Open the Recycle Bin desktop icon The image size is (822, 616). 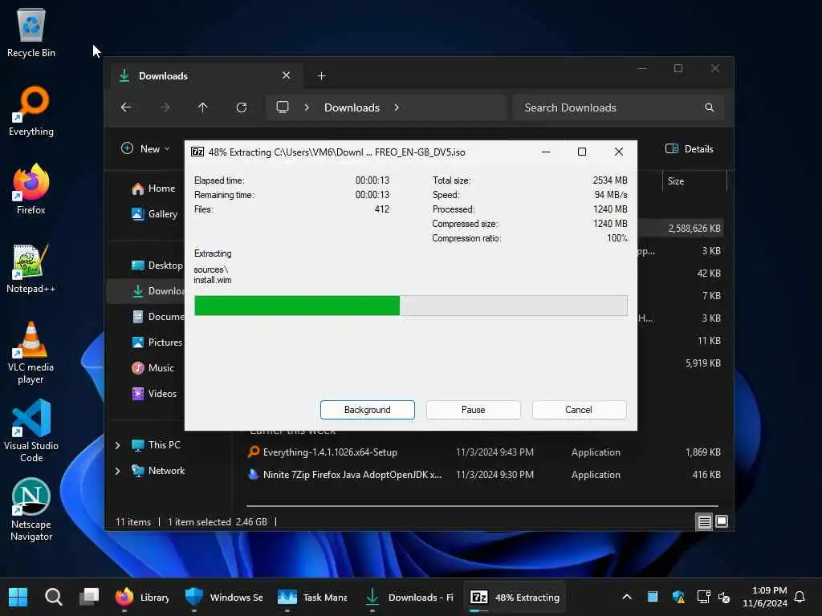[31, 32]
